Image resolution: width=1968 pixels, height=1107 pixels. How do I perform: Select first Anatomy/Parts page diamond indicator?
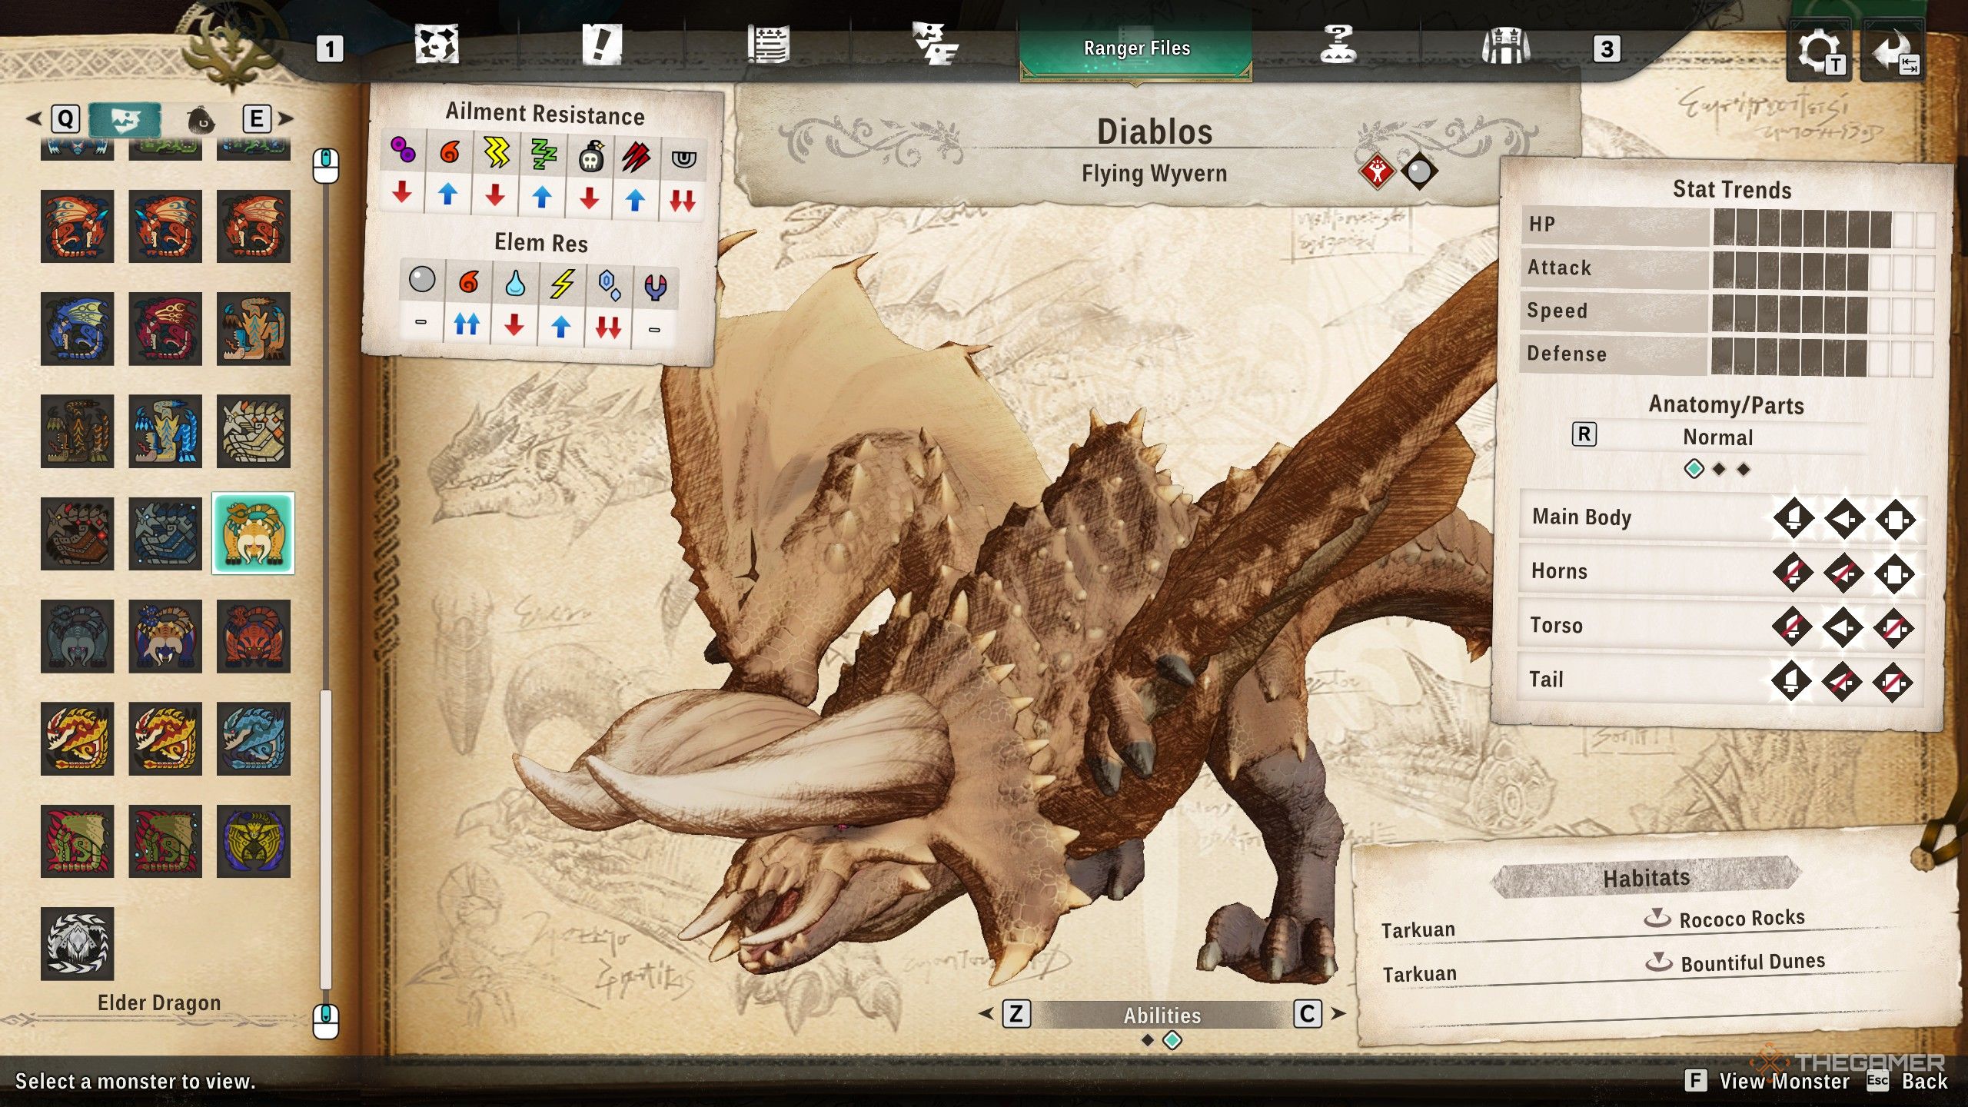pos(1694,469)
